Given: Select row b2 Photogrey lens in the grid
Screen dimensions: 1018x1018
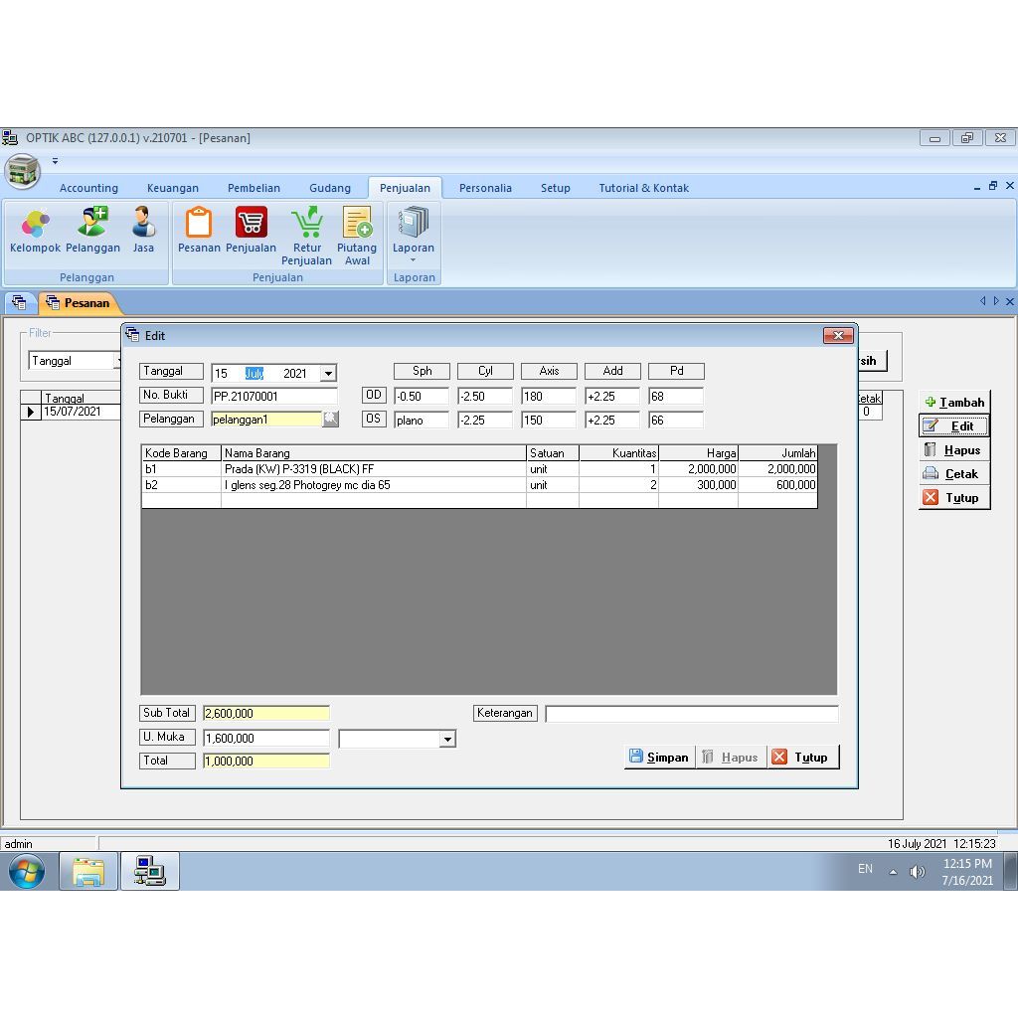Looking at the screenshot, I should (298, 485).
